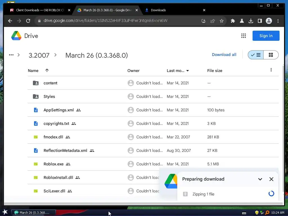This screenshot has height=216, width=288.
Task: Click shared icon next to AppSettings.xml
Action: click(x=78, y=110)
